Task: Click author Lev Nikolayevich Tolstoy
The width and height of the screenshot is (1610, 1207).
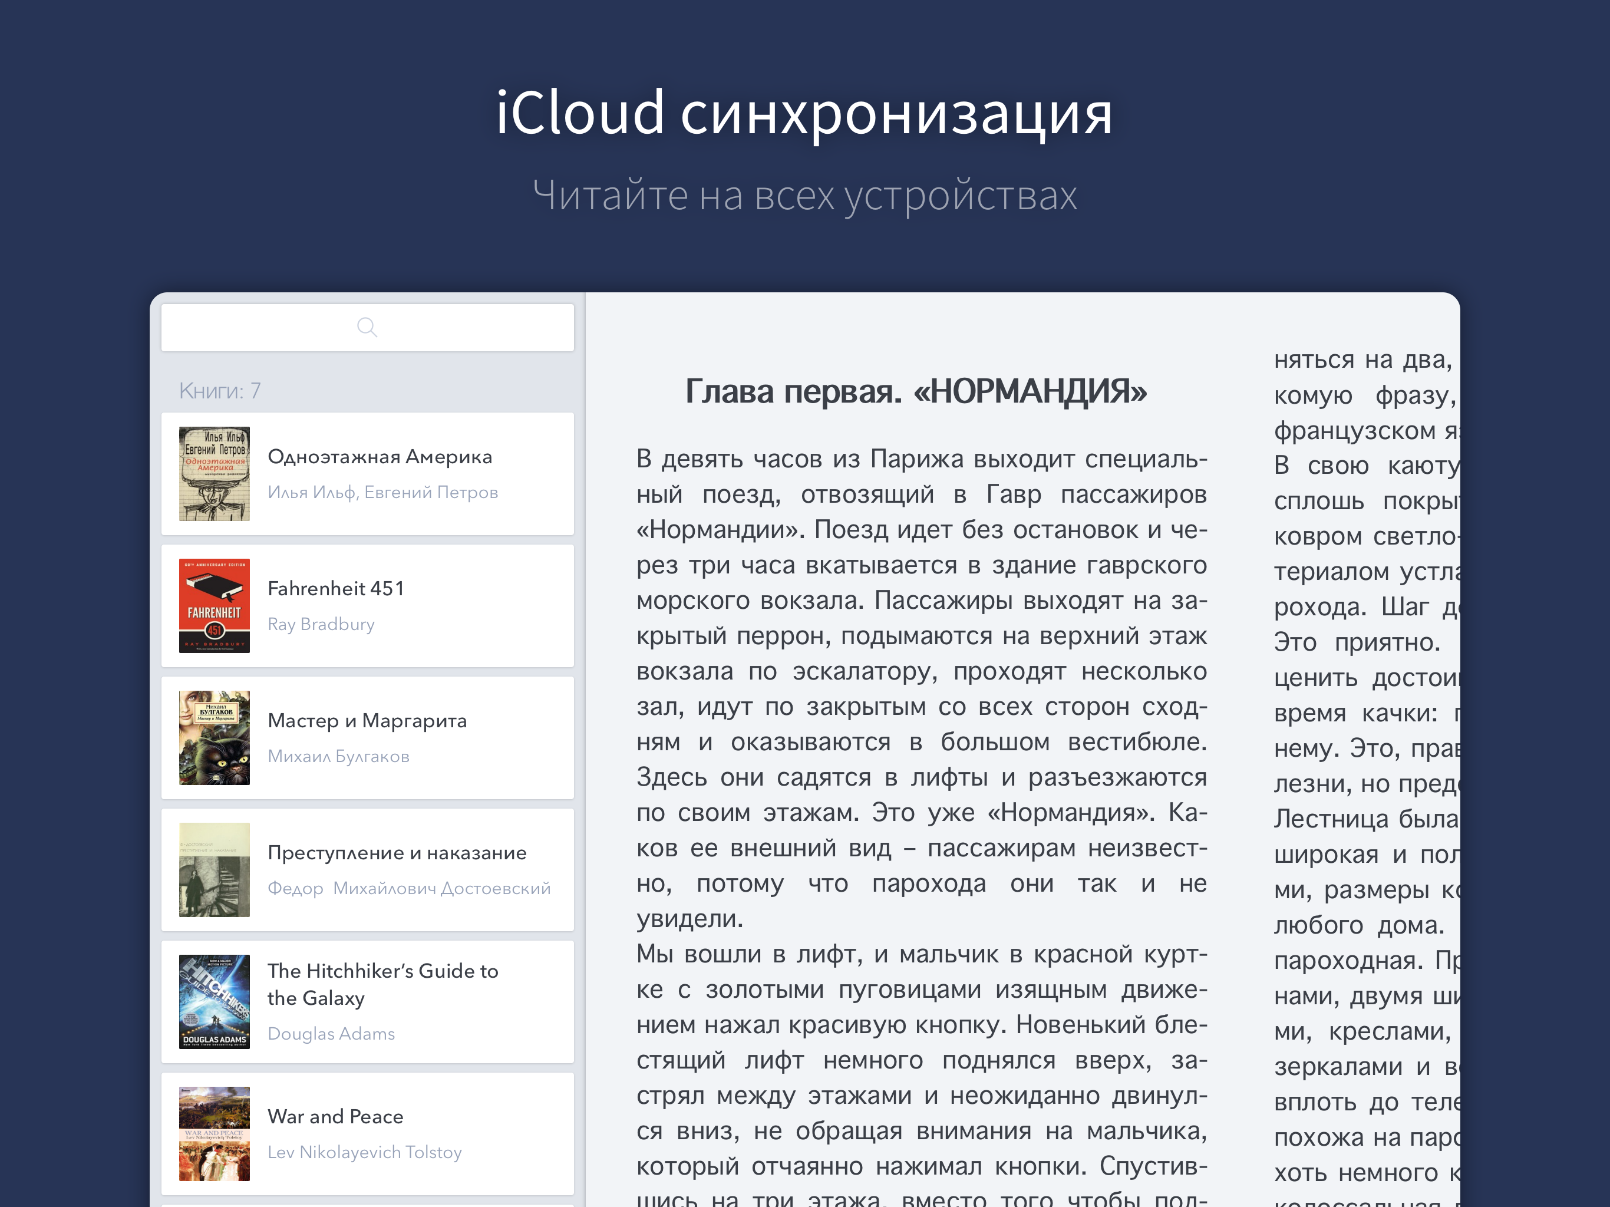Action: pyautogui.click(x=365, y=1152)
